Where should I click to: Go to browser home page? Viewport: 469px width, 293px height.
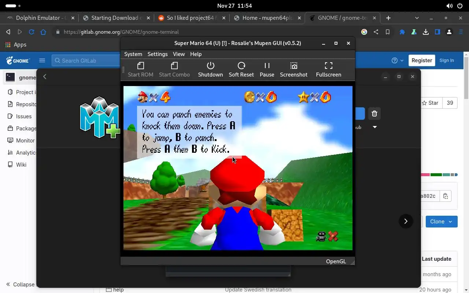(x=43, y=32)
